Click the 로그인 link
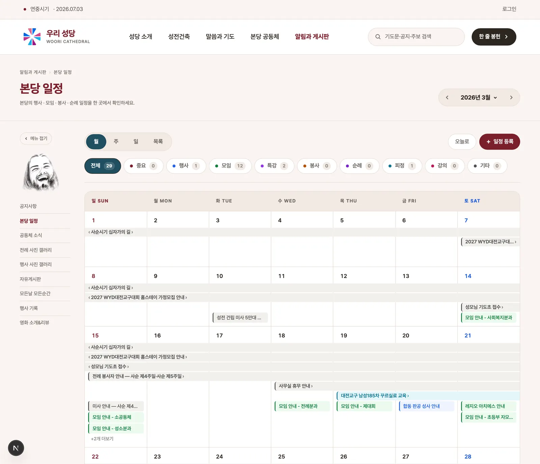The image size is (540, 464). coord(509,9)
